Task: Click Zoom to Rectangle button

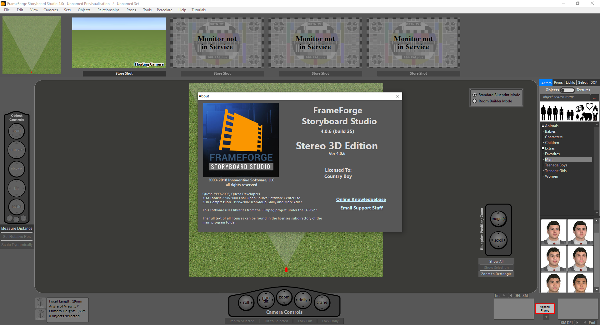Action: point(496,274)
